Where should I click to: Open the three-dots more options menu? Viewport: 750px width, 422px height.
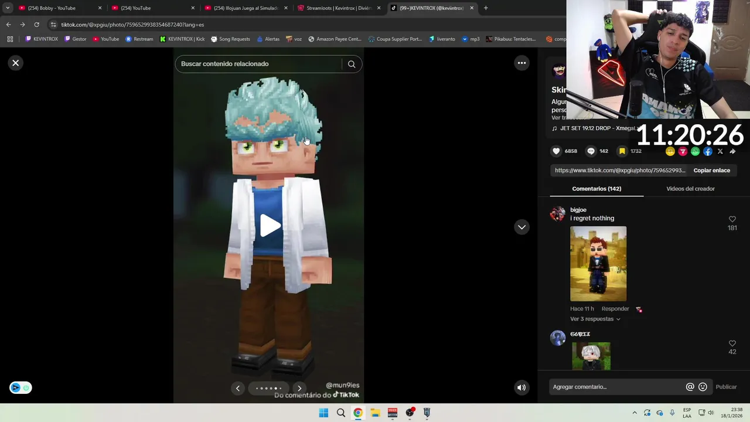click(x=521, y=63)
